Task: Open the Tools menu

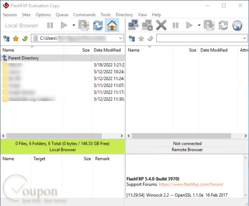Action: coord(106,15)
